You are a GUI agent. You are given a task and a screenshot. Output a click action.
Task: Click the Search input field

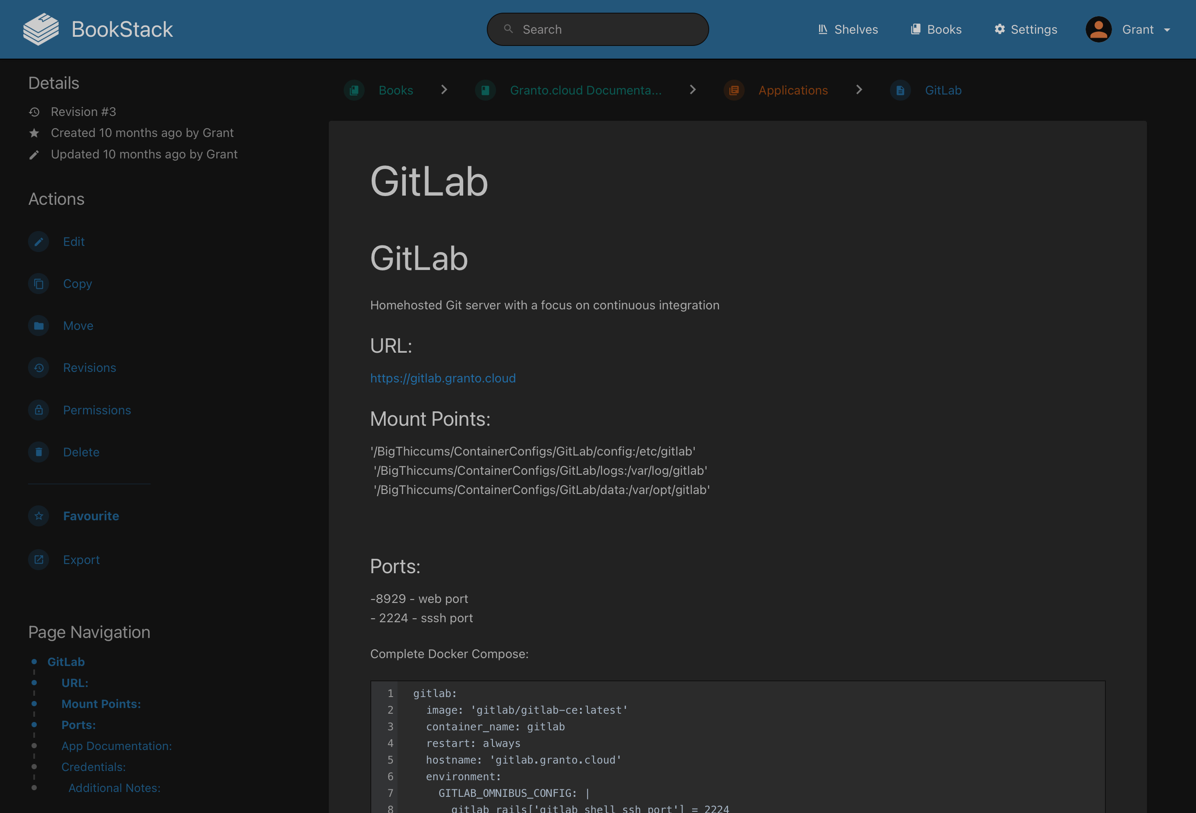[x=598, y=29]
